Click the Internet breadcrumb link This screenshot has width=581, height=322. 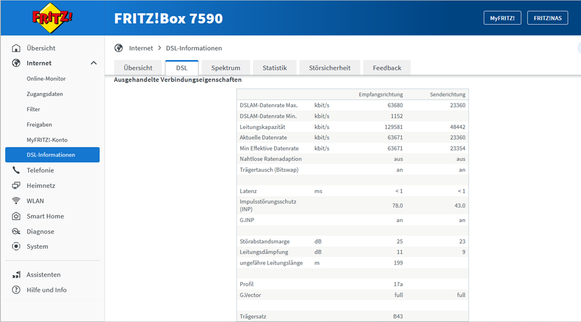[x=141, y=48]
